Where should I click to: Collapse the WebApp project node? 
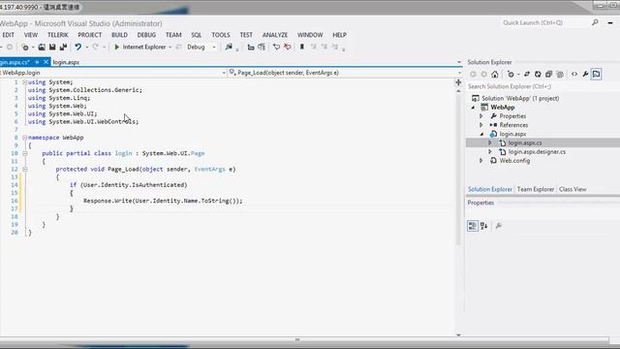click(x=473, y=108)
